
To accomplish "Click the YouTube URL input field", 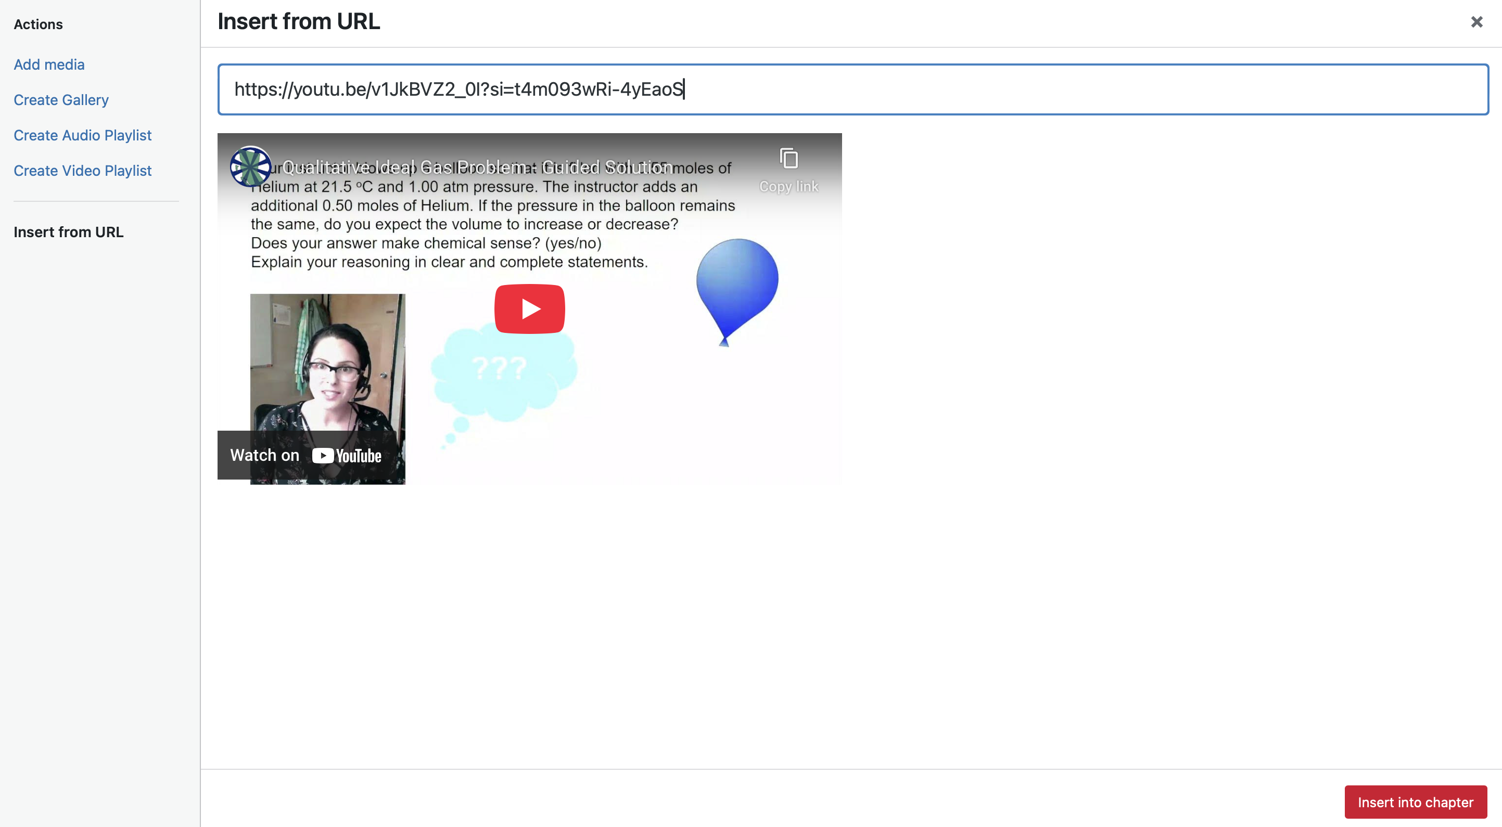I will pos(853,89).
